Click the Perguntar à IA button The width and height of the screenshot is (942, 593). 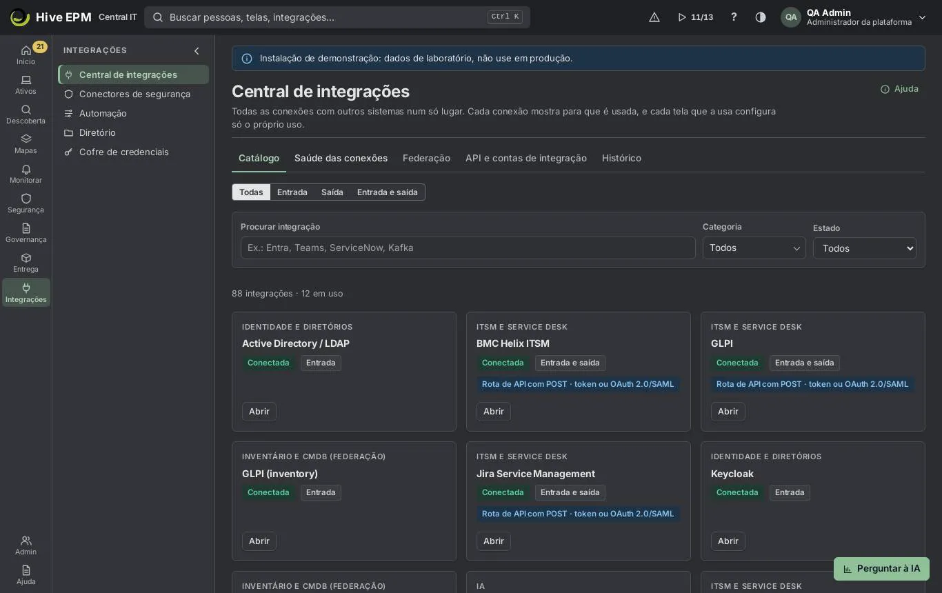click(x=881, y=569)
